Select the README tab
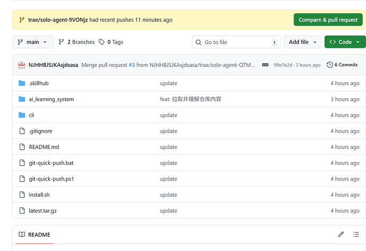This screenshot has width=366, height=251. pyautogui.click(x=34, y=235)
